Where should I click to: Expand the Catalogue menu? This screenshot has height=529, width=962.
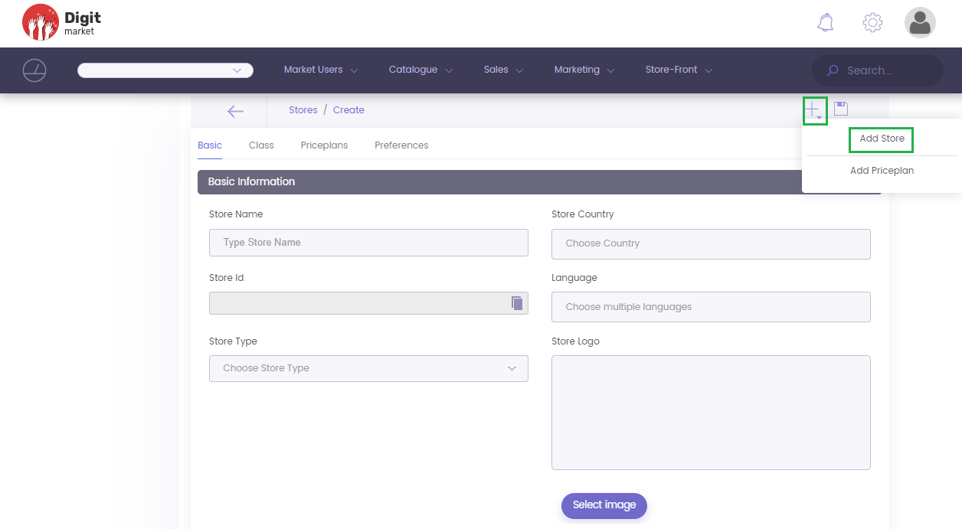(x=420, y=70)
